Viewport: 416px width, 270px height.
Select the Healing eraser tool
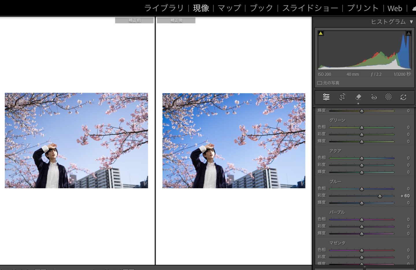(x=358, y=97)
